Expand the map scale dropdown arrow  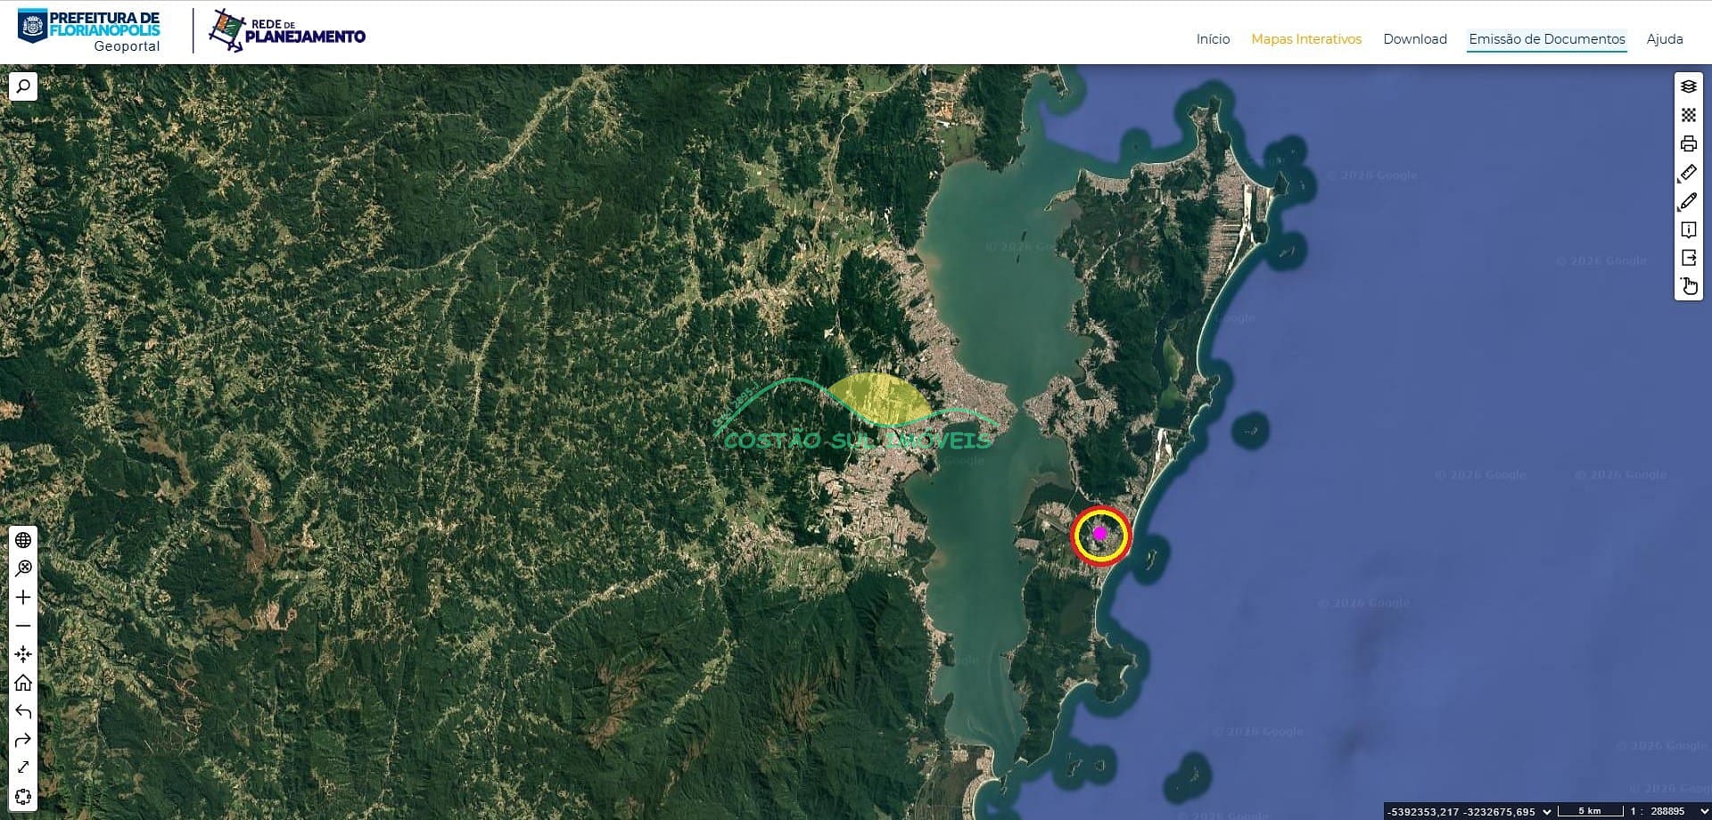1704,811
